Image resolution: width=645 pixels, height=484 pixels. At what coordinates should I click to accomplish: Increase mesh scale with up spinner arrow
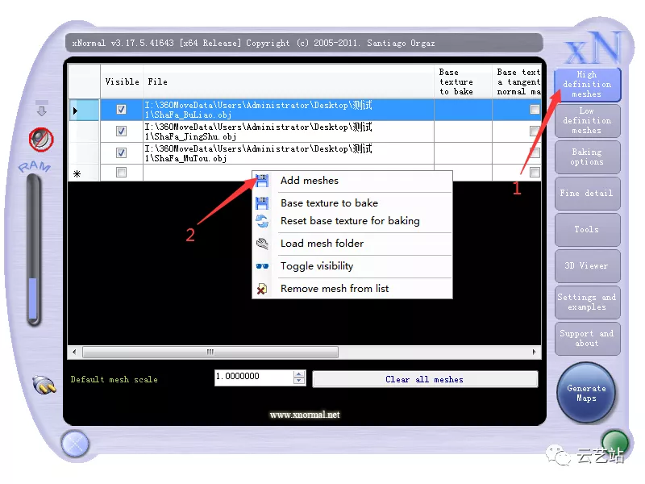pyautogui.click(x=299, y=373)
